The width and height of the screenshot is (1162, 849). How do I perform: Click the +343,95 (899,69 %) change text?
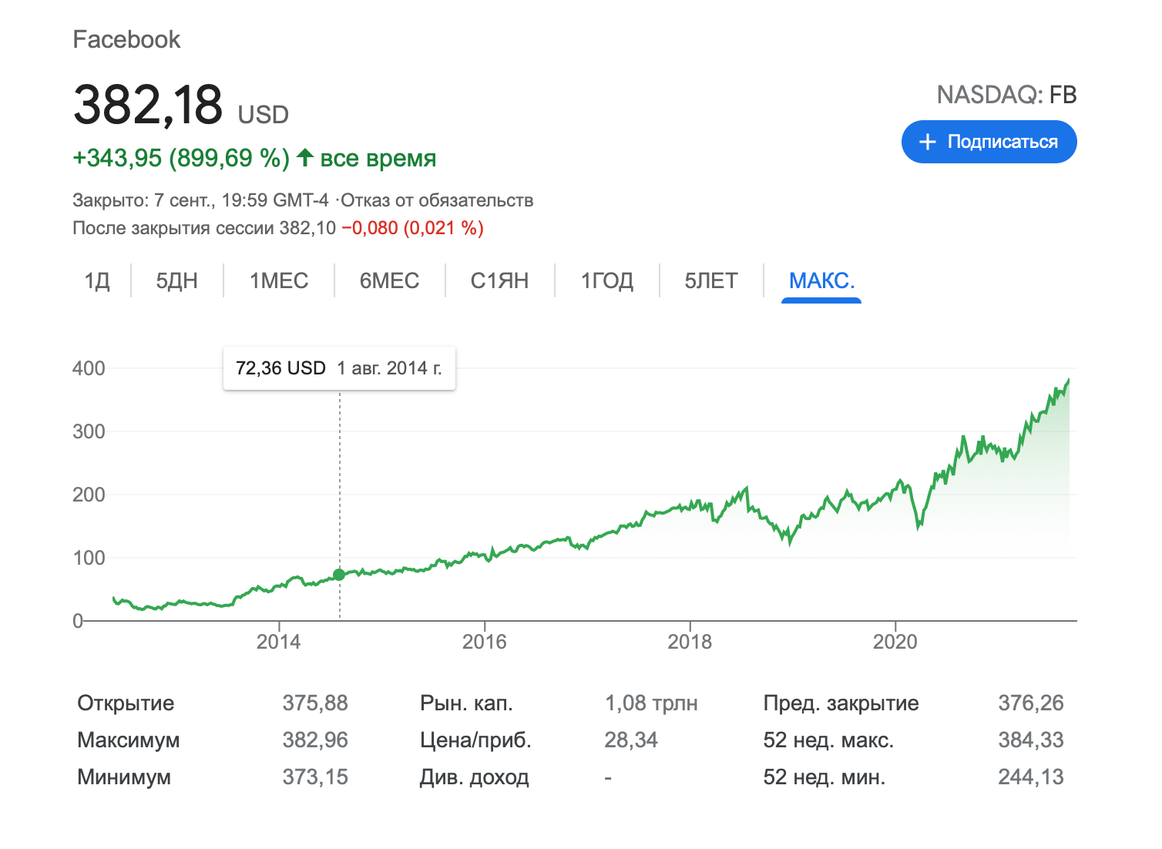pos(181,158)
